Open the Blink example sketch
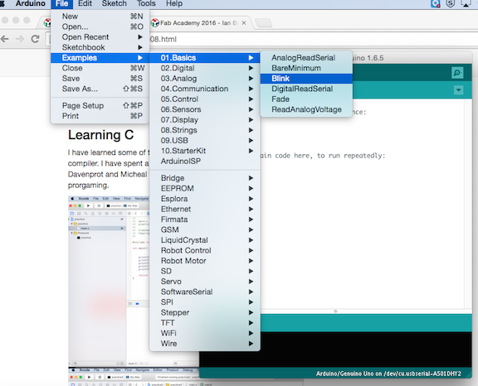Viewport: 478px width, 386px height. click(x=306, y=79)
